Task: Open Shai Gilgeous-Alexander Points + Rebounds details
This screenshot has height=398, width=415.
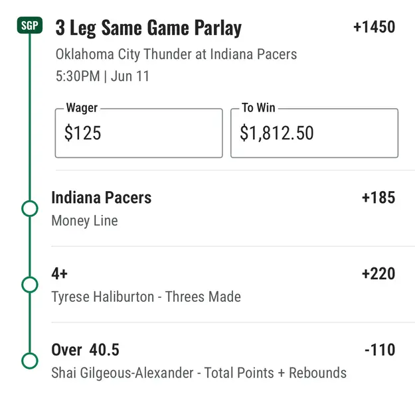Action: 199,373
